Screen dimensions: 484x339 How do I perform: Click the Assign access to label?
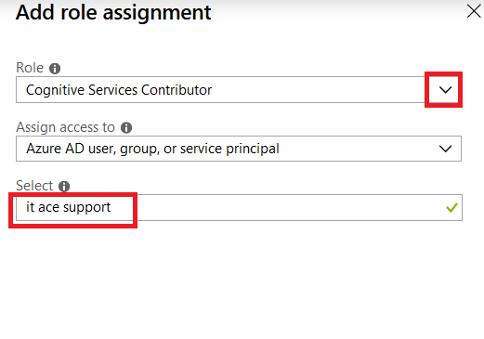pos(65,127)
